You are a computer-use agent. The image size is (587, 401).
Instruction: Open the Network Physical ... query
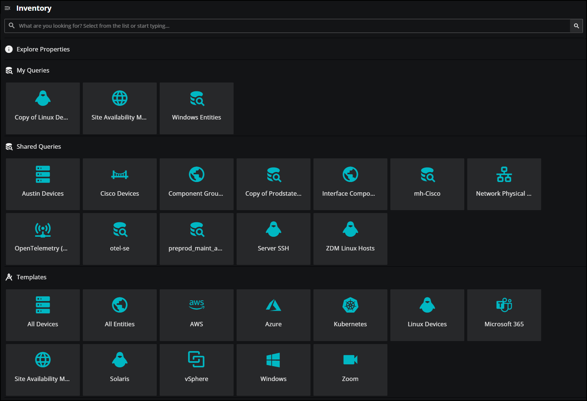(x=504, y=184)
